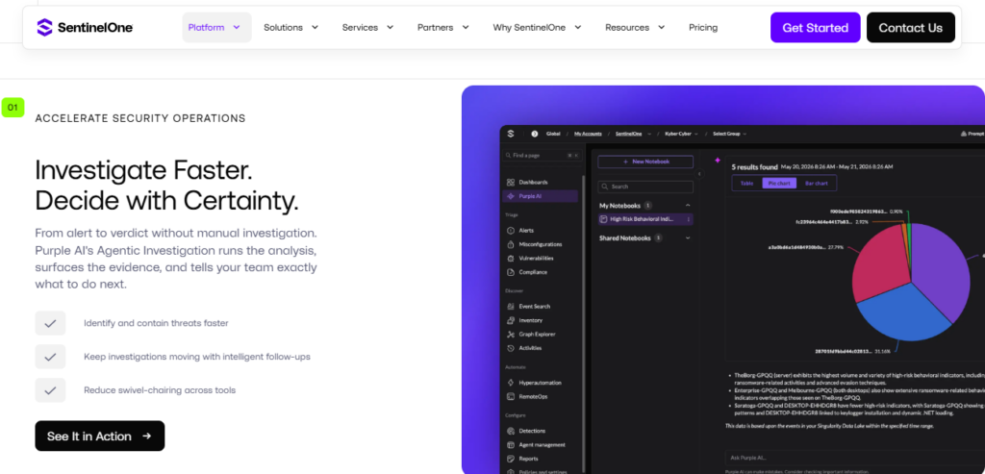Click the '5 results found' heading
This screenshot has width=985, height=474.
[754, 167]
